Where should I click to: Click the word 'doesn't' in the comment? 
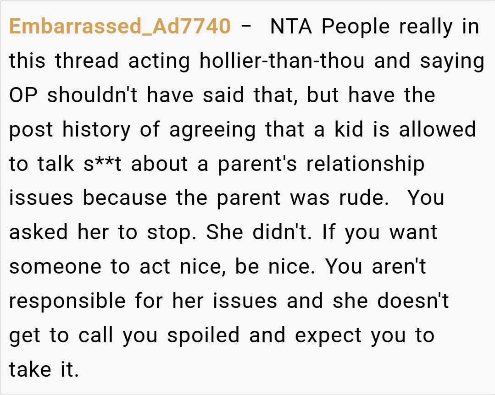click(413, 301)
